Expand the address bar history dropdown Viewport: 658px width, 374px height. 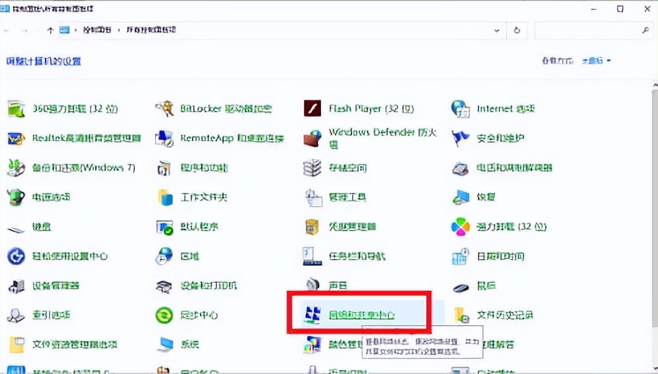pyautogui.click(x=497, y=30)
